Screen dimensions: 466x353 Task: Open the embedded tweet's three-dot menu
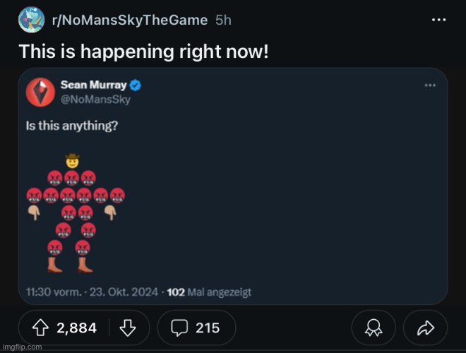430,85
